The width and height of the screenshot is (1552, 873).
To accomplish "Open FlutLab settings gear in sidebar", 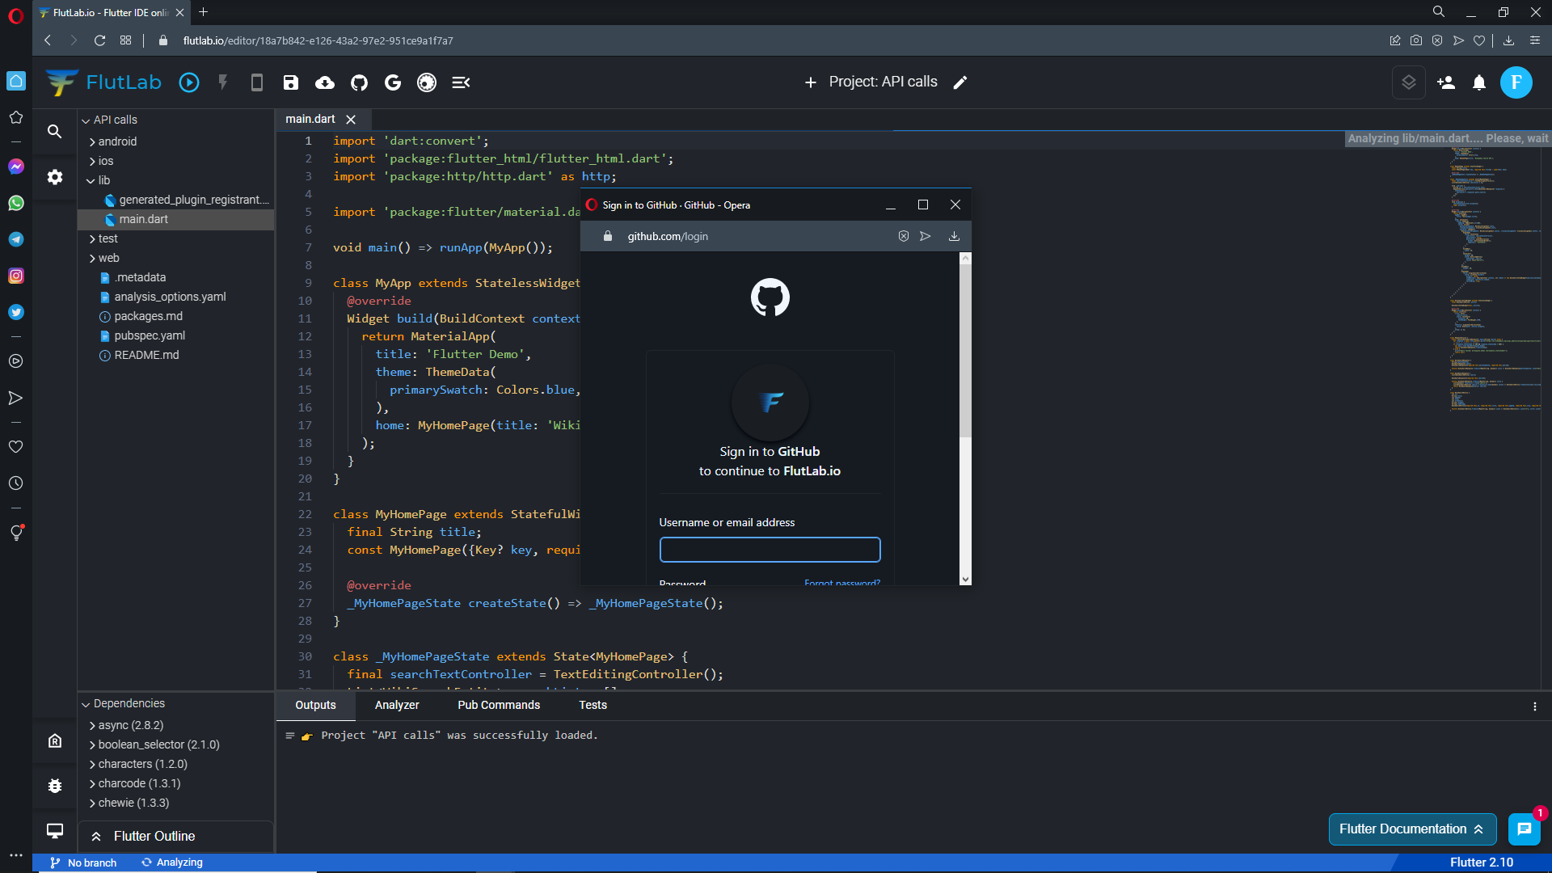I will (x=55, y=177).
